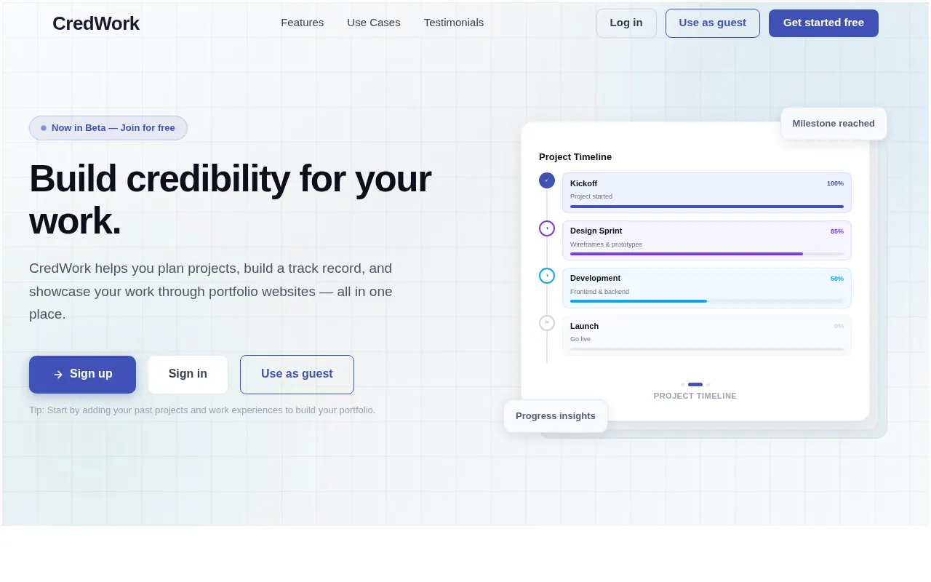Click the Design Sprint progress bar

(707, 254)
